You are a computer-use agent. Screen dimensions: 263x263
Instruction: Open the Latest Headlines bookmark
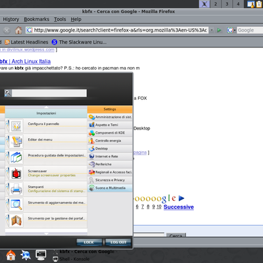pos(26,42)
